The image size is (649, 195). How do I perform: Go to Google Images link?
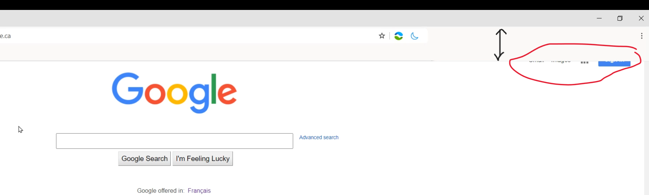click(561, 61)
